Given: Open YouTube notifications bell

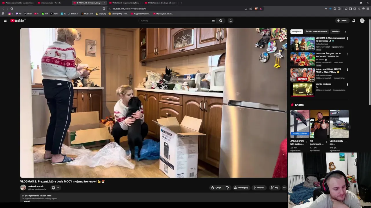Looking at the screenshot, I should click(x=354, y=21).
